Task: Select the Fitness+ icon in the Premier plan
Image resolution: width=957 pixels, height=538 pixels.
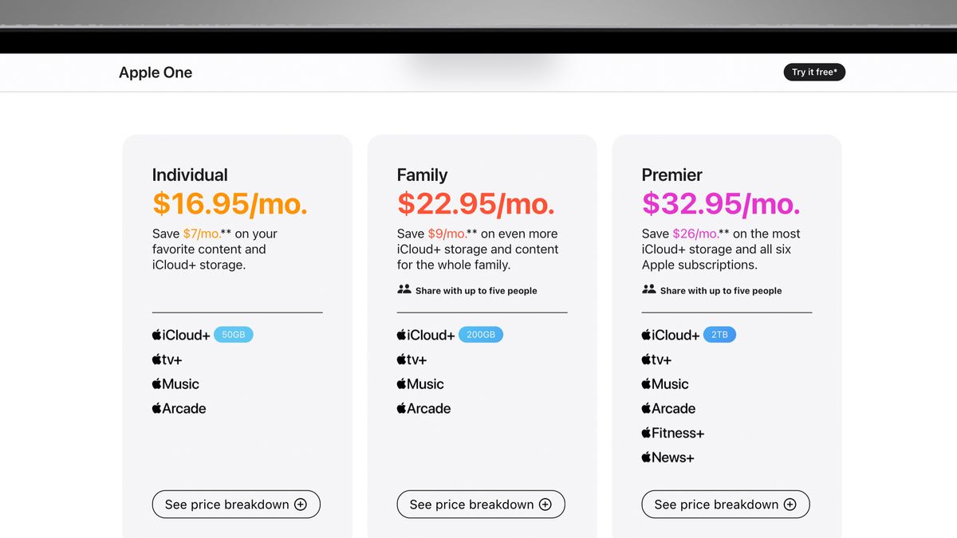Action: tap(646, 433)
